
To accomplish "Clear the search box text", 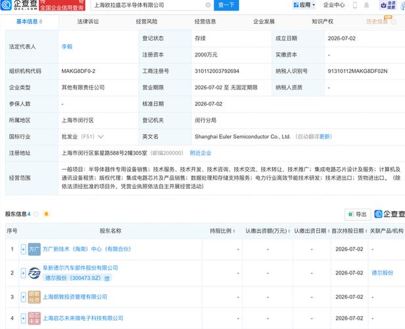I will tap(208, 5).
